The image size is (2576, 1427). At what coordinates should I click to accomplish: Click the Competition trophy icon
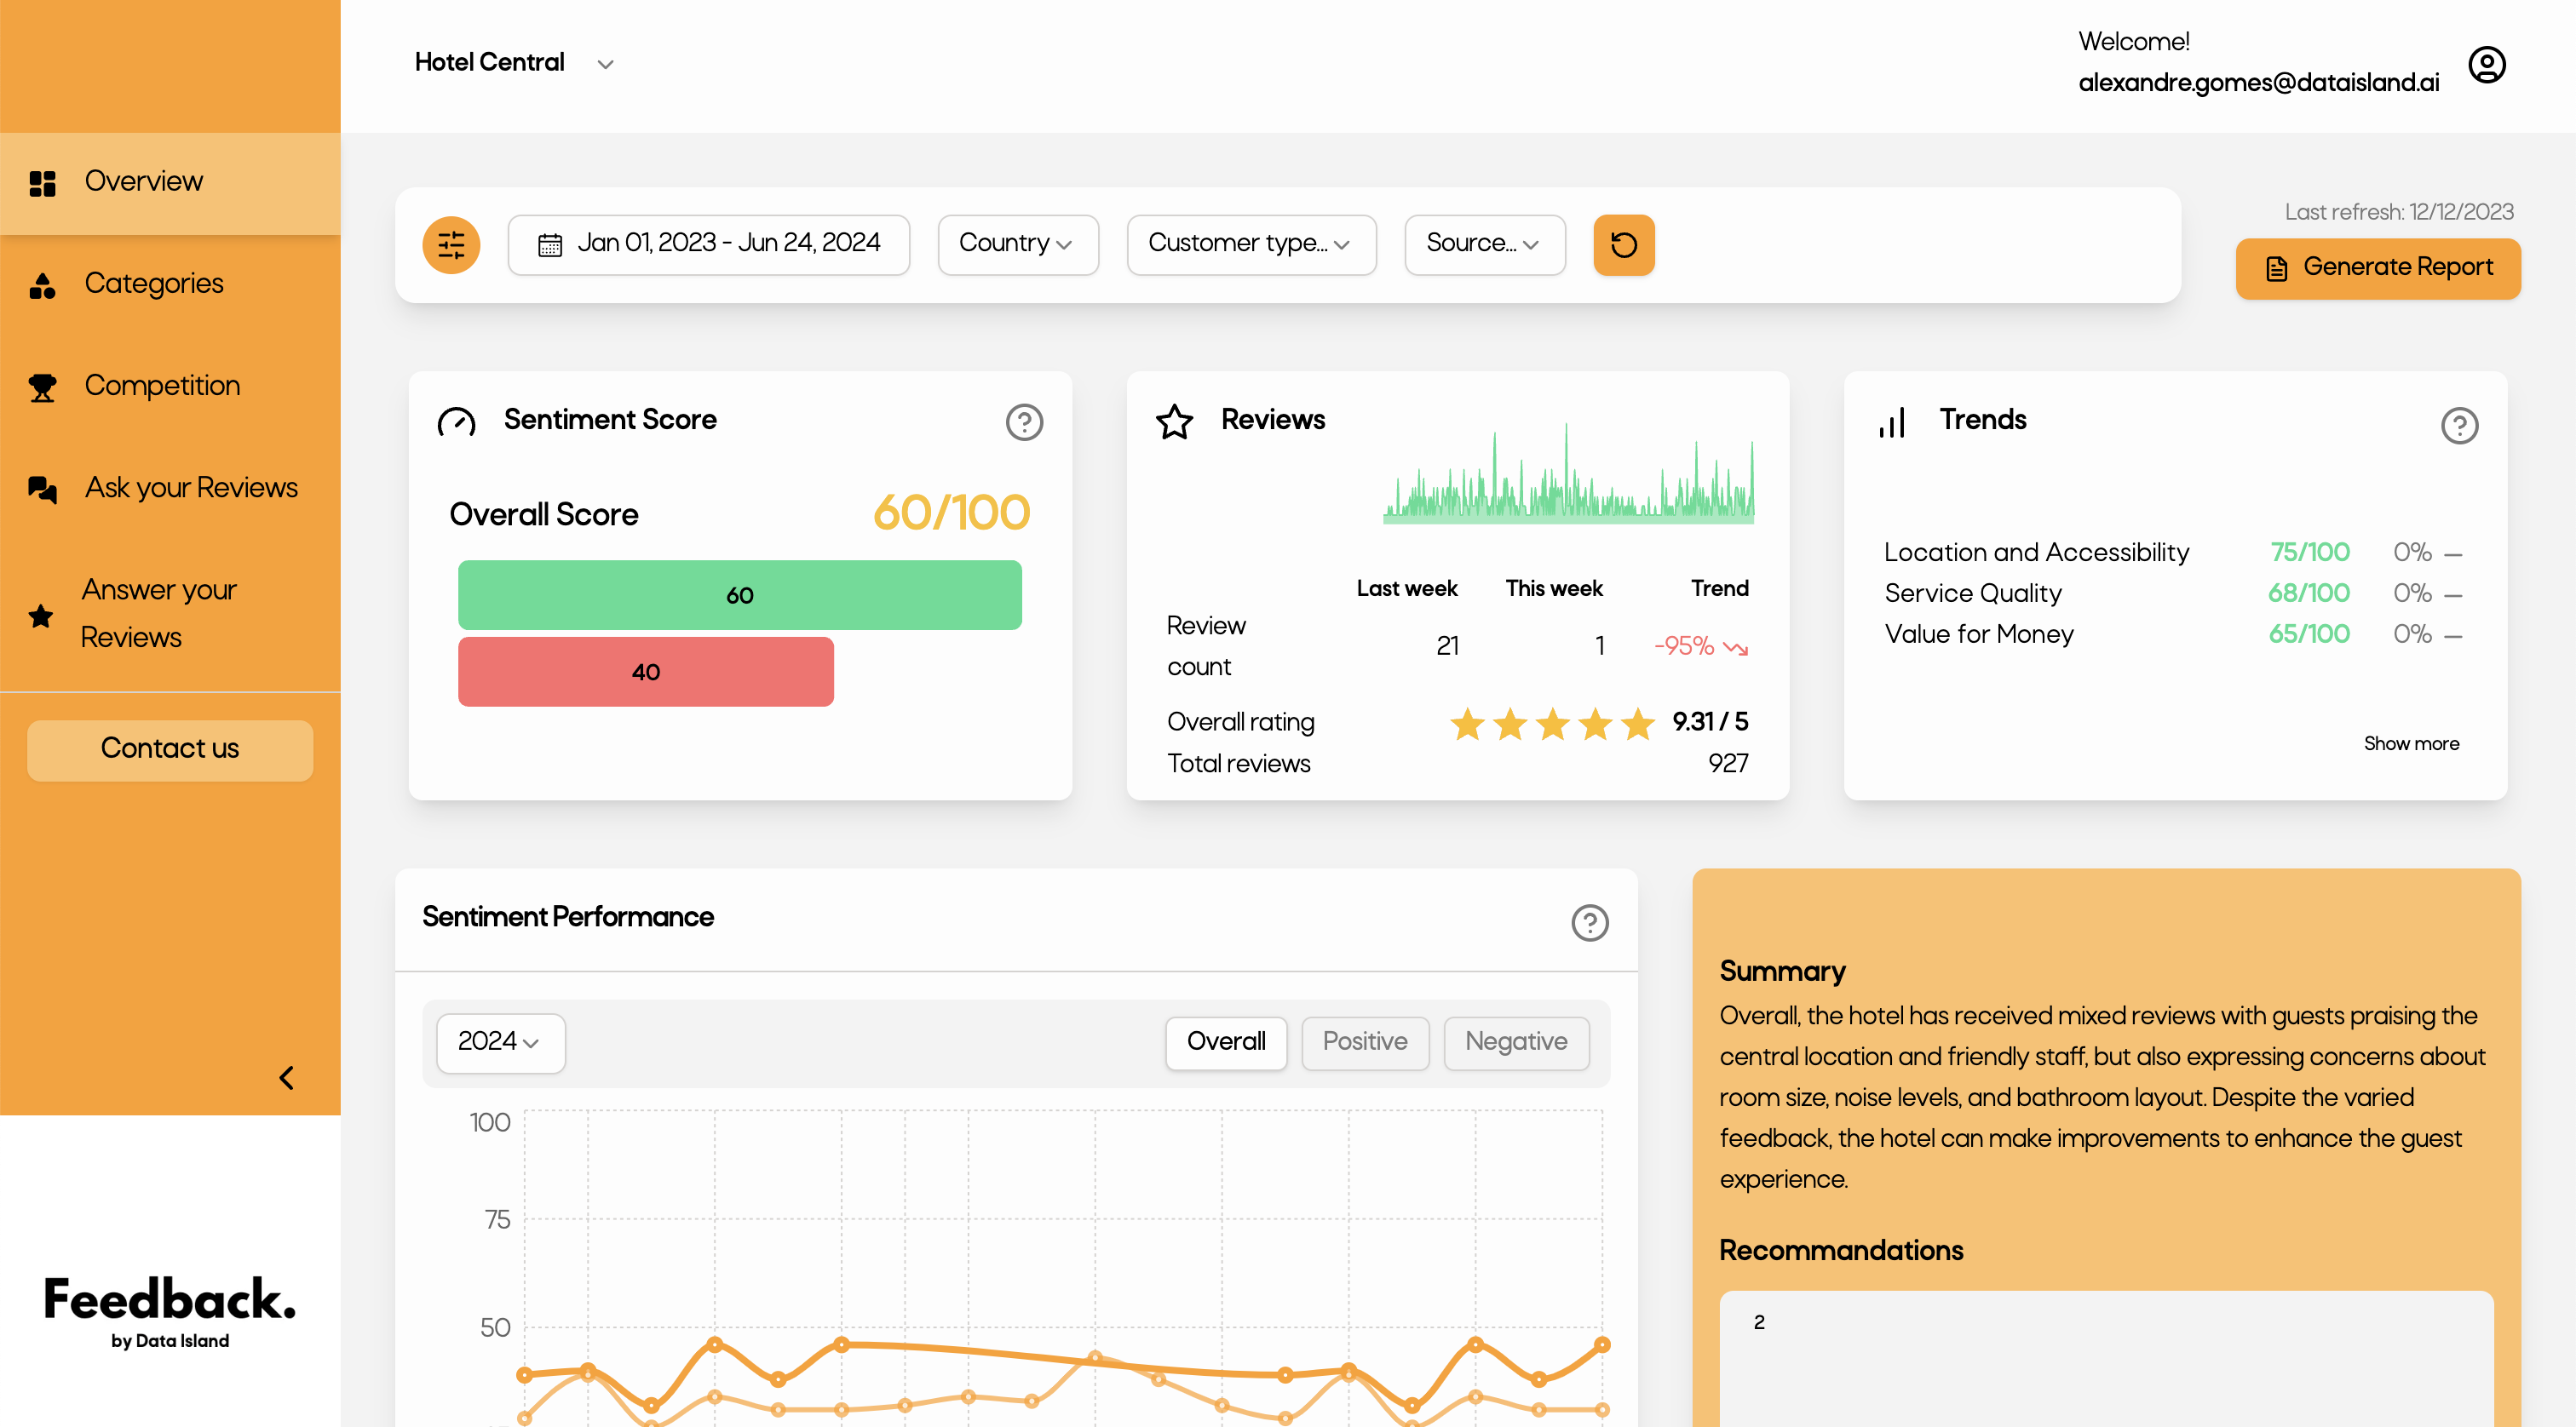(42, 387)
